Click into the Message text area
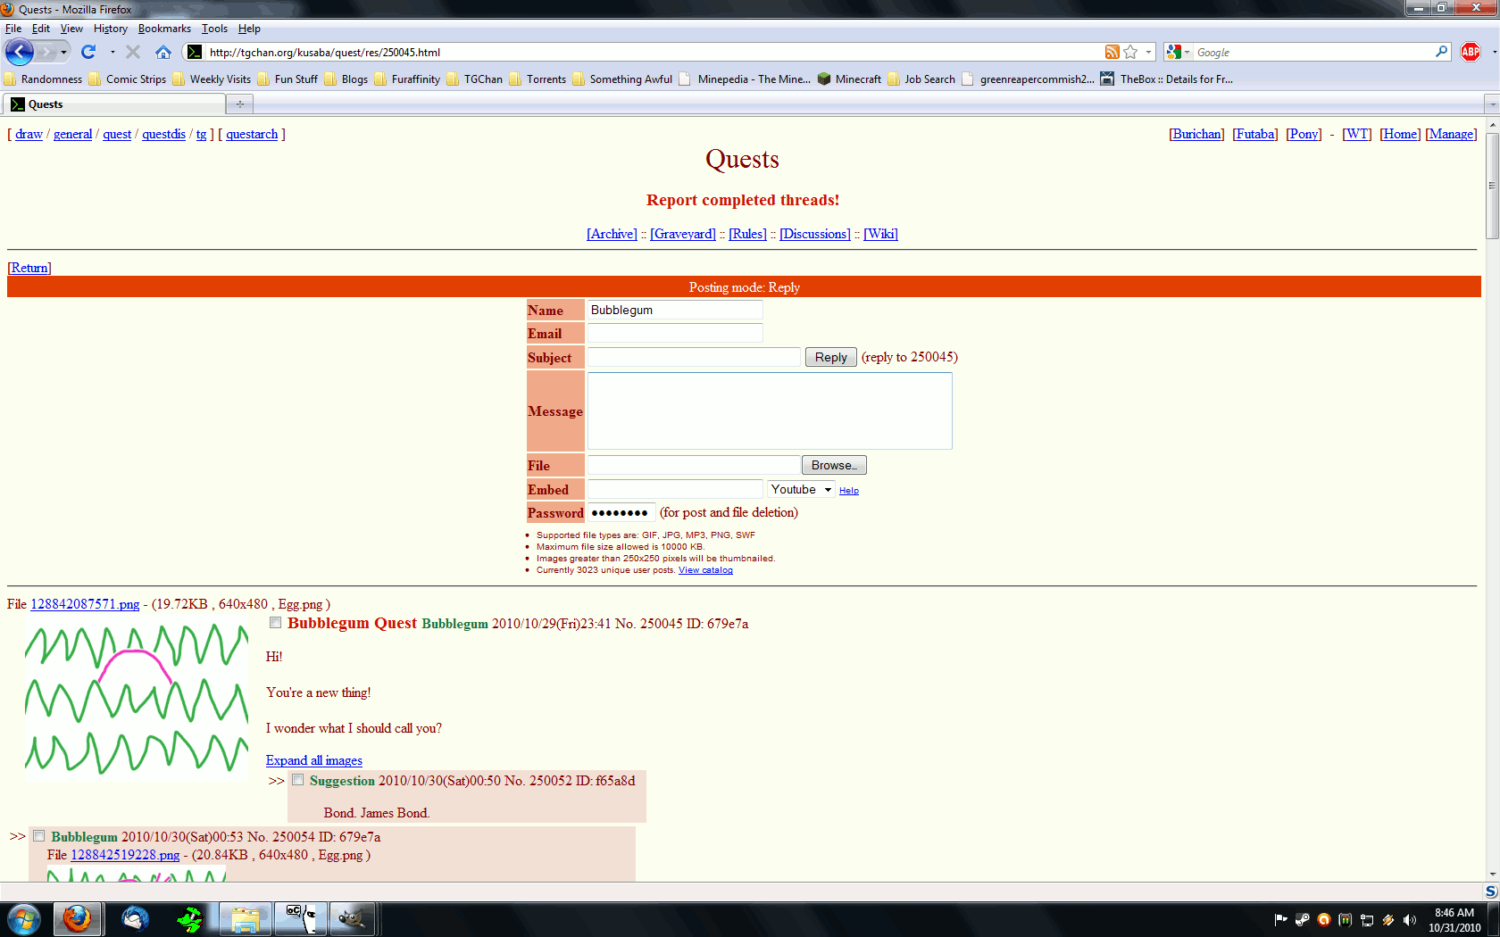This screenshot has width=1500, height=937. 769,410
